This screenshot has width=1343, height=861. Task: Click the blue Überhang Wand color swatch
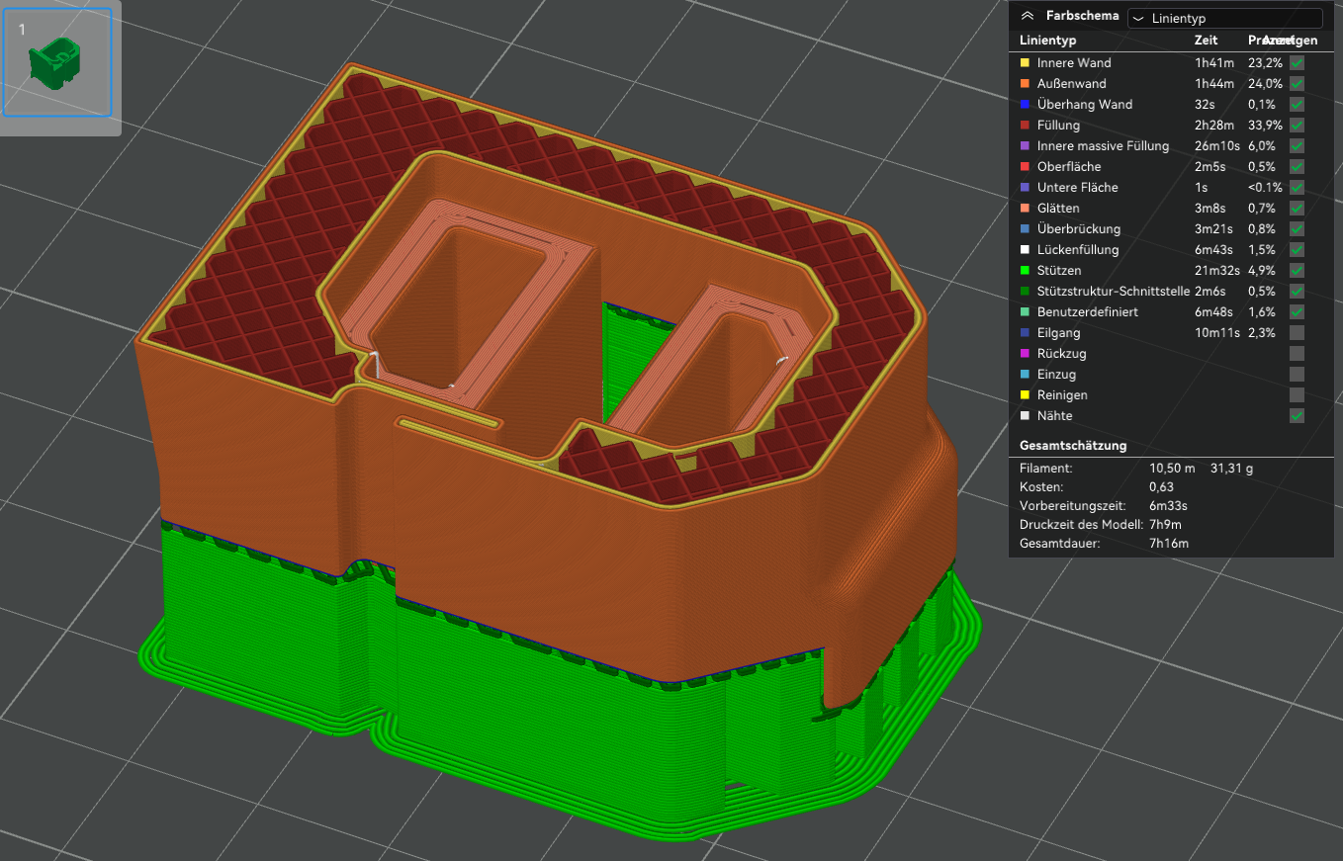click(x=1025, y=105)
